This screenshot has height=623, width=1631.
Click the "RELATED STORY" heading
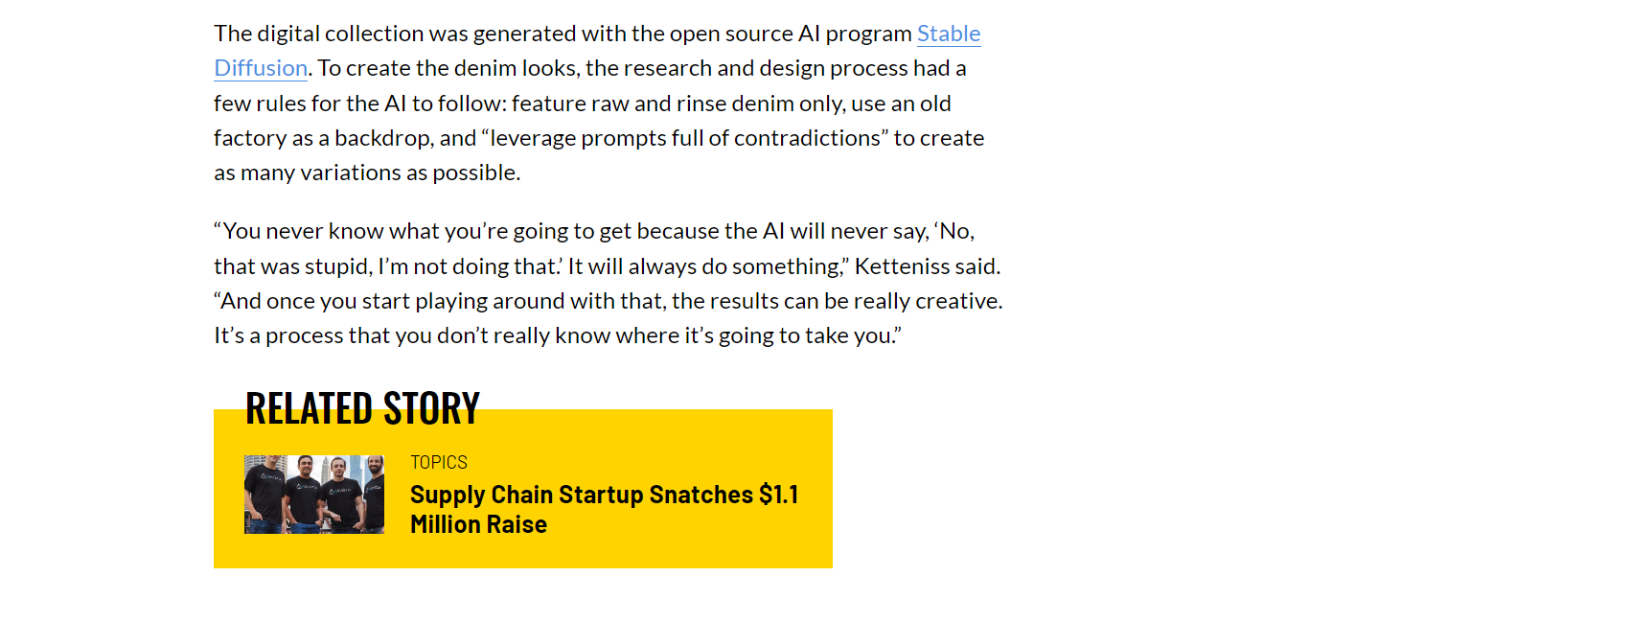pos(362,408)
